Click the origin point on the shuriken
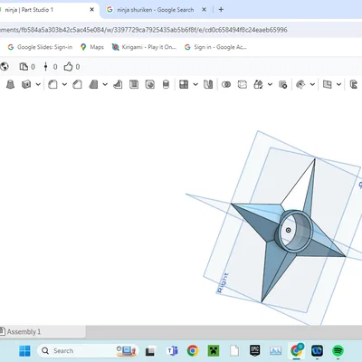The height and width of the screenshot is (362, 362). pyautogui.click(x=289, y=230)
